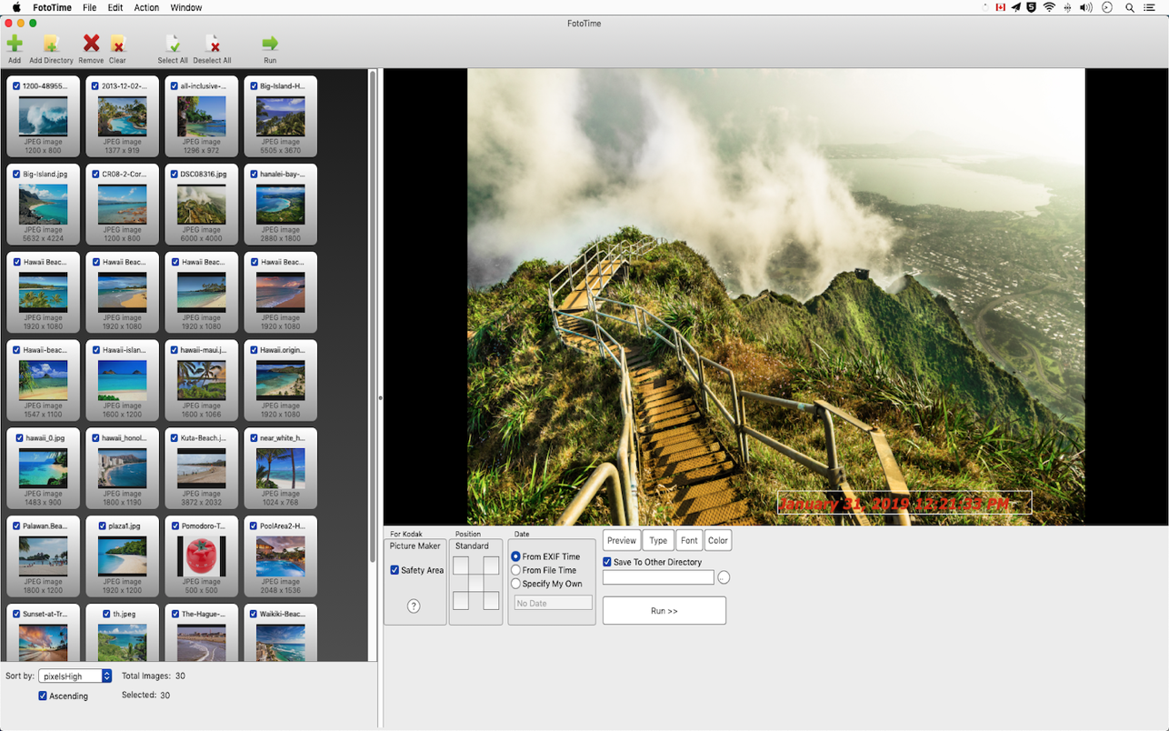Toggle the Ascending sort checkbox
The image size is (1169, 731).
point(43,696)
